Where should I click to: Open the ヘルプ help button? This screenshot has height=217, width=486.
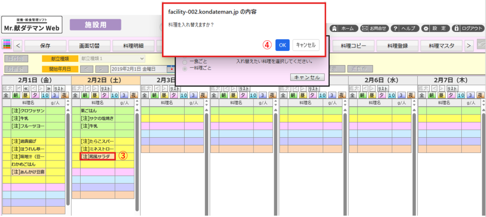(x=404, y=28)
